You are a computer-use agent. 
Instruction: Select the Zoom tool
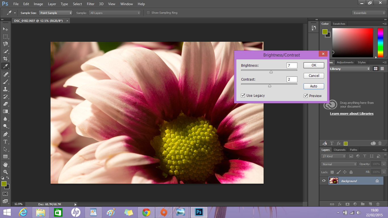click(5, 172)
